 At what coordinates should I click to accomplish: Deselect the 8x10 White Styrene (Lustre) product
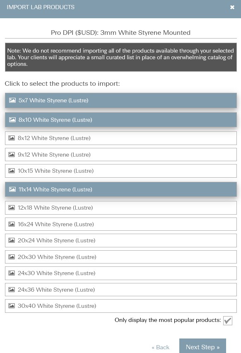[121, 120]
